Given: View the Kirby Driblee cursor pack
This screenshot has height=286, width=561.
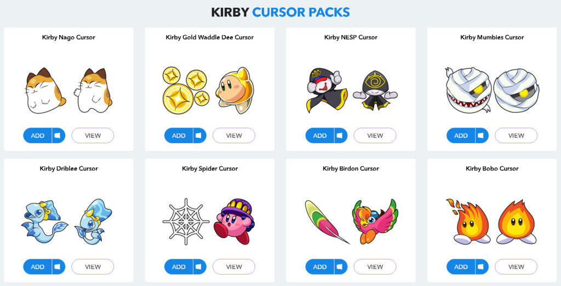Looking at the screenshot, I should click(93, 267).
